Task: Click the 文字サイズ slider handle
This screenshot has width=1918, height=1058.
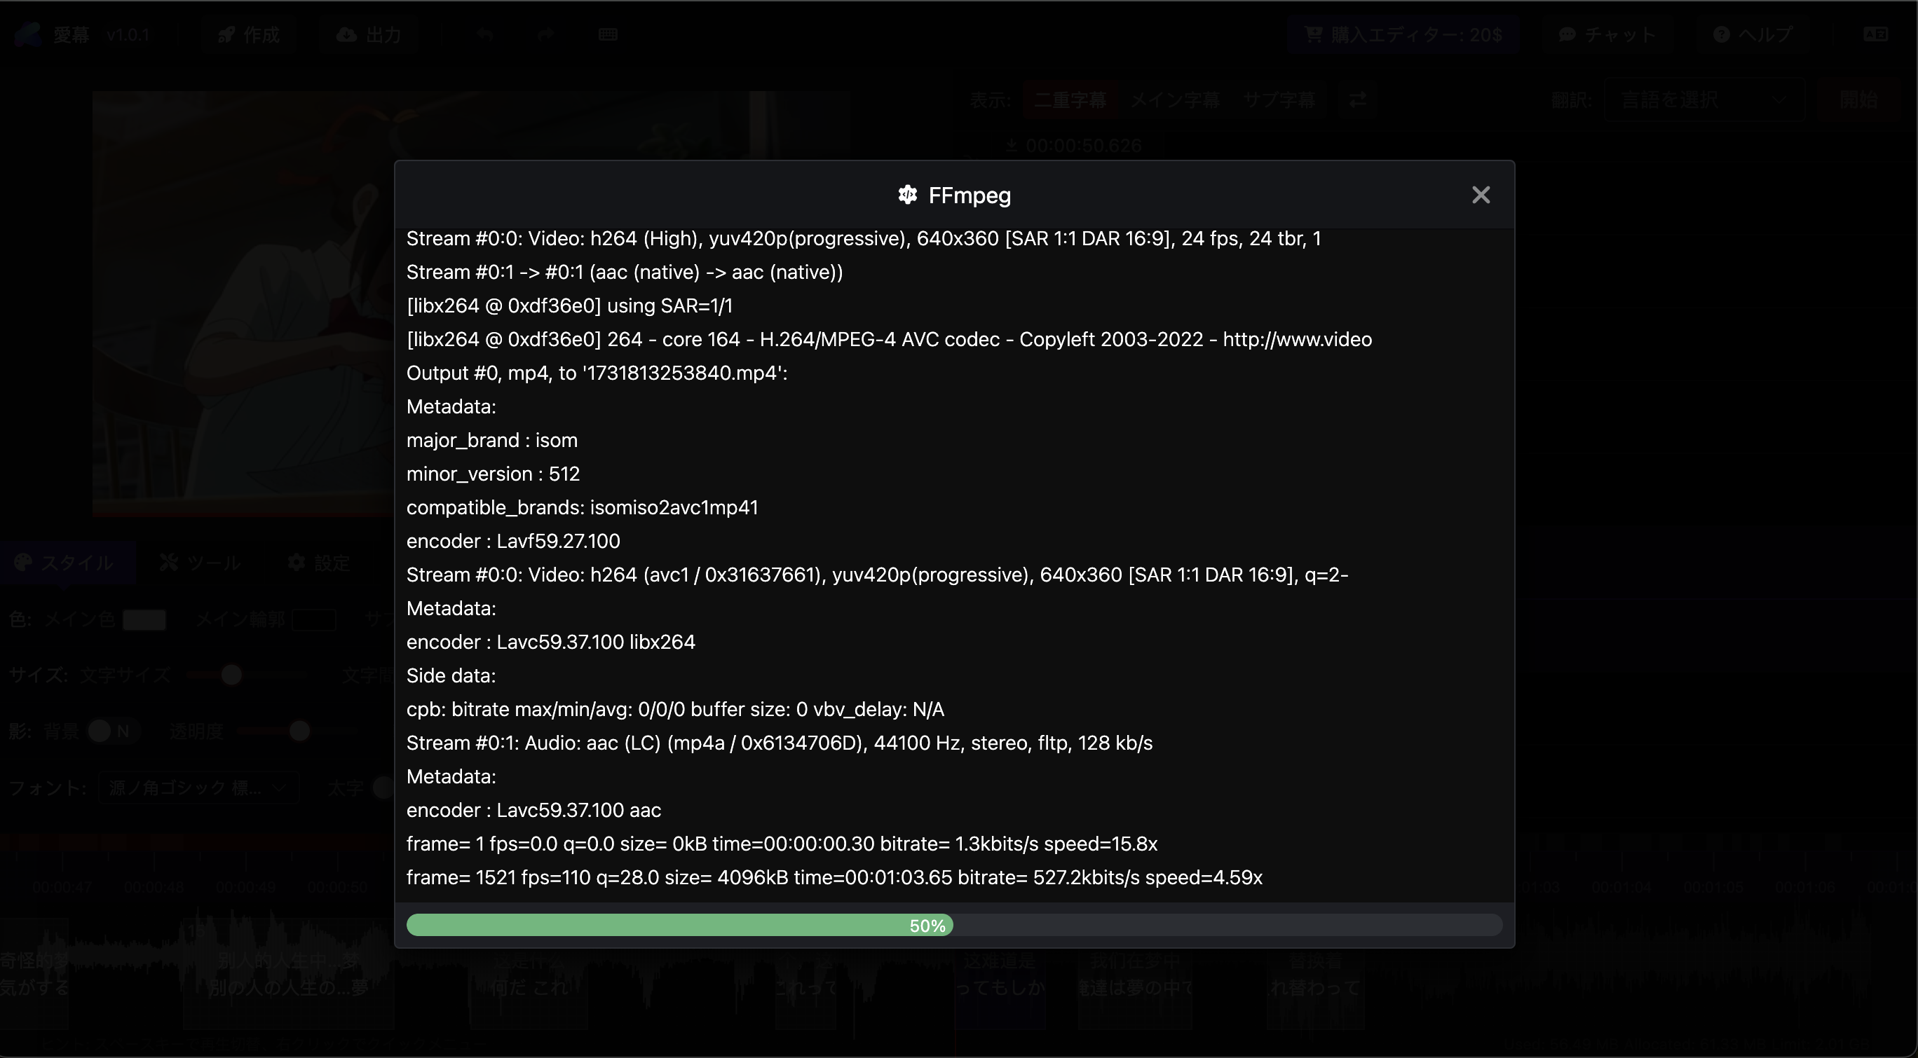Action: click(x=231, y=675)
